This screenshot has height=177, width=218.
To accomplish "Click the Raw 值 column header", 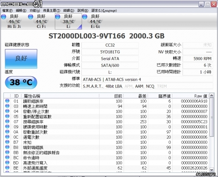I will tap(191, 96).
